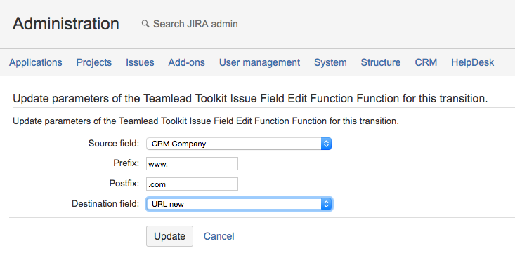Select the URL new destination field box
This screenshot has height=267, width=515.
point(239,204)
